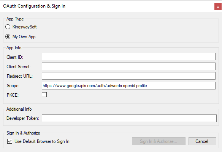
Task: Click the Redirect URL text field
Action: pos(128,76)
